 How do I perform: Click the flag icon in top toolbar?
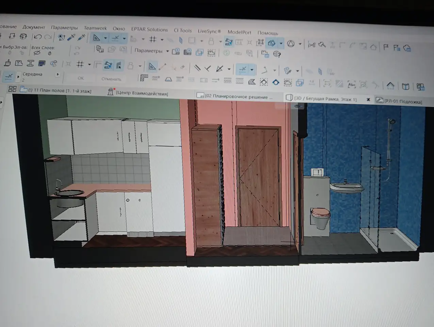(386, 47)
